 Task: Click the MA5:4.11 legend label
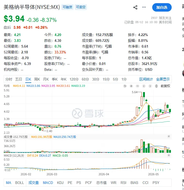[19, 86]
